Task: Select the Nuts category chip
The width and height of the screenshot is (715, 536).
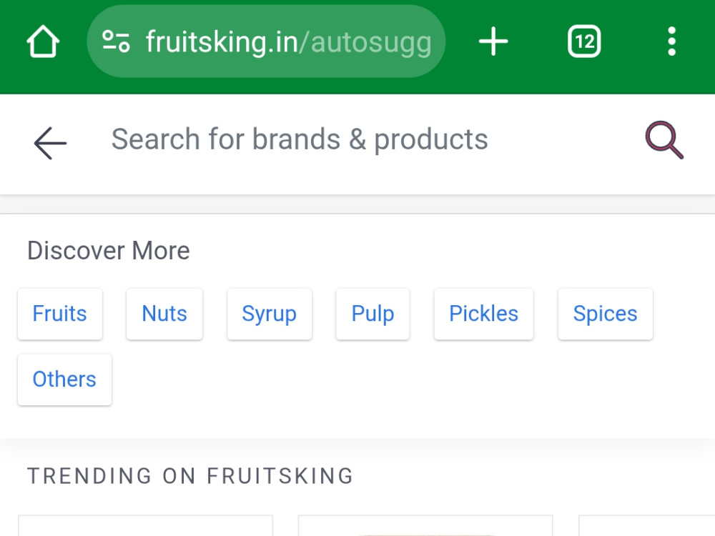Action: tap(164, 314)
